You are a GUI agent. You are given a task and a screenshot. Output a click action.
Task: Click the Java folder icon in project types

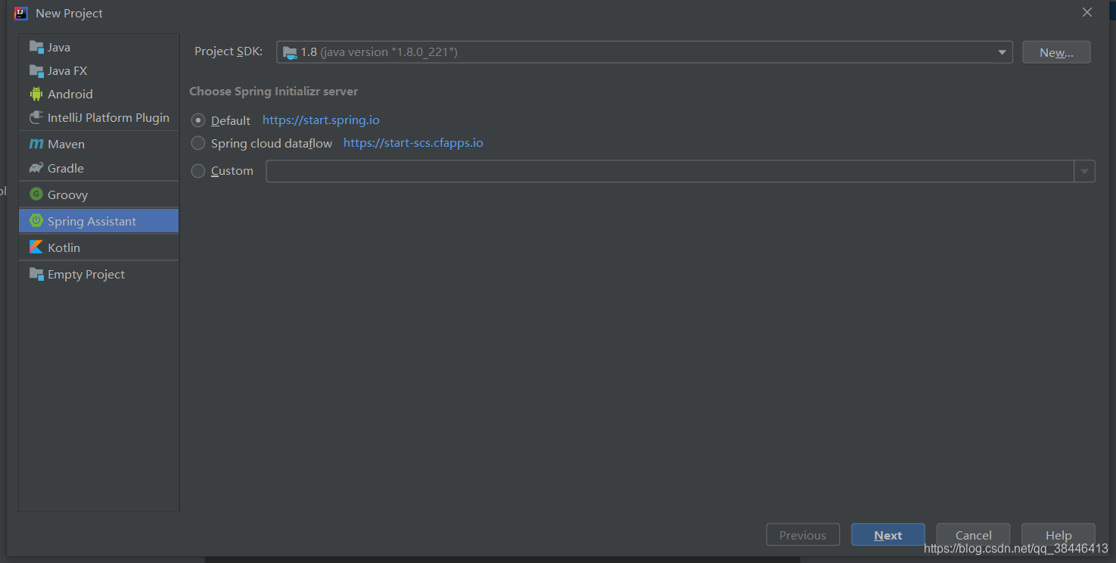coord(36,47)
